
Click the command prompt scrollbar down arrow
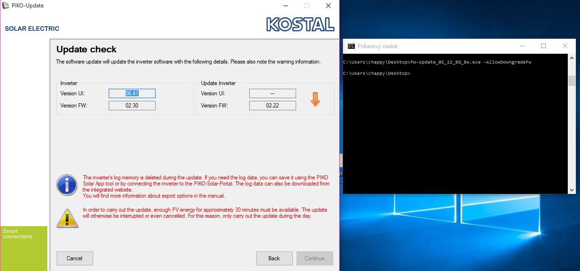572,190
